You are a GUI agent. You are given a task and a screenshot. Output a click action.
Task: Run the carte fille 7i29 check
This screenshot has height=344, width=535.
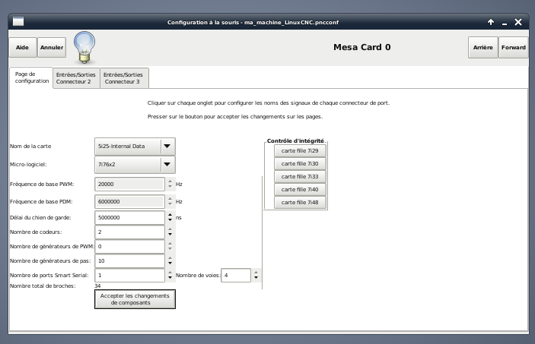[x=300, y=150]
